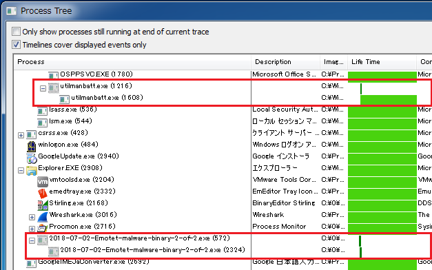
Task: Click 'VMware Tools Cor...' description cell
Action: [285, 180]
